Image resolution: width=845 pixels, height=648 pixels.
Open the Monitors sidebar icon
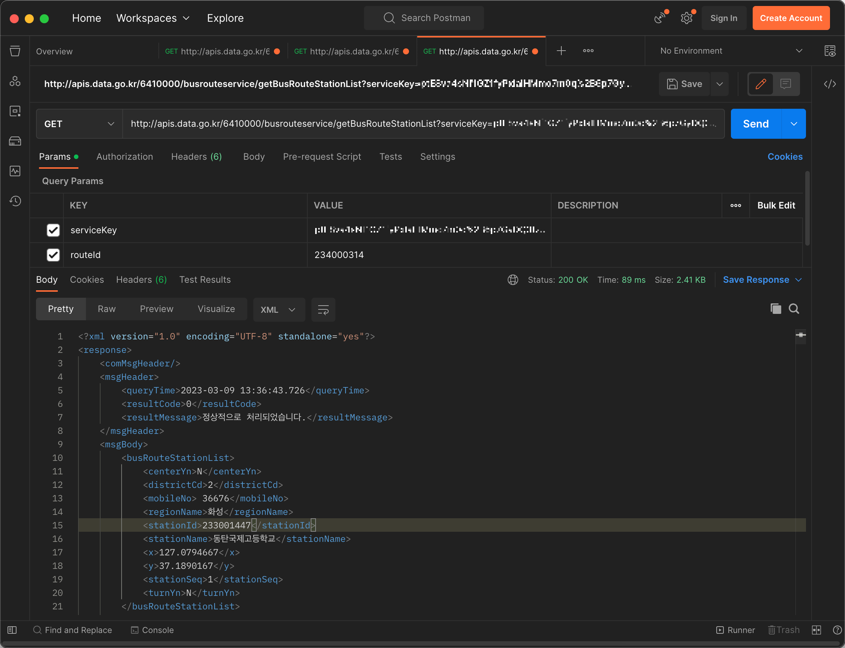point(15,171)
